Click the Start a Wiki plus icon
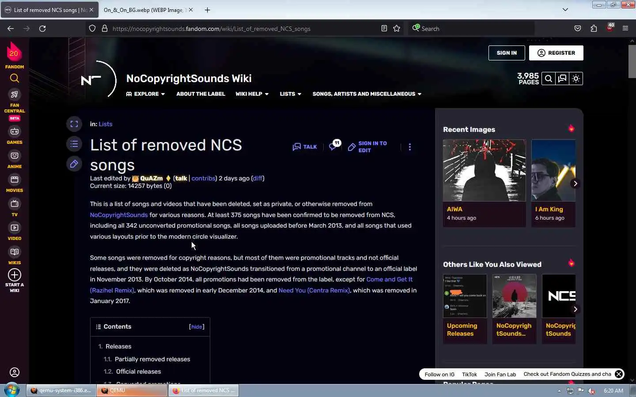This screenshot has height=397, width=636. [x=15, y=275]
